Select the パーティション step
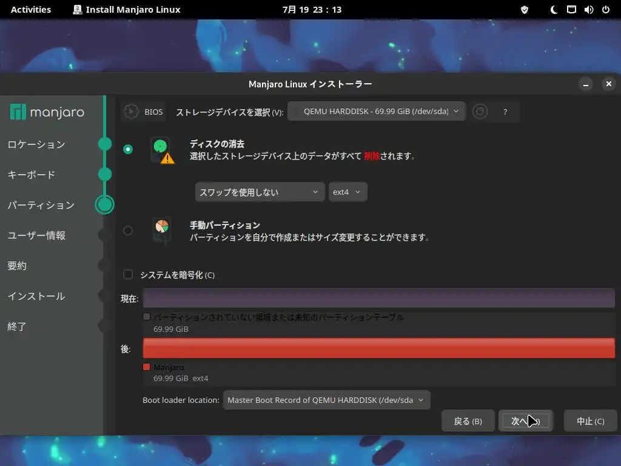The height and width of the screenshot is (466, 621). click(x=41, y=205)
